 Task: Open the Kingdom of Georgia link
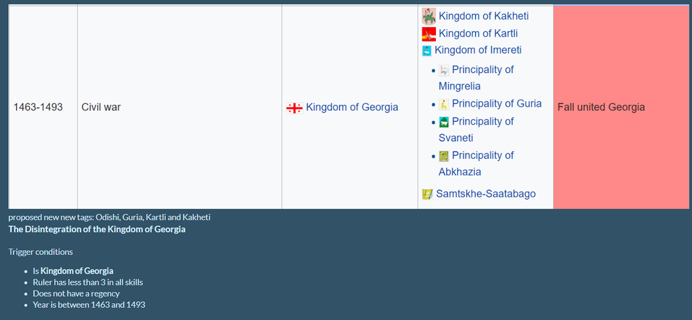click(x=351, y=107)
